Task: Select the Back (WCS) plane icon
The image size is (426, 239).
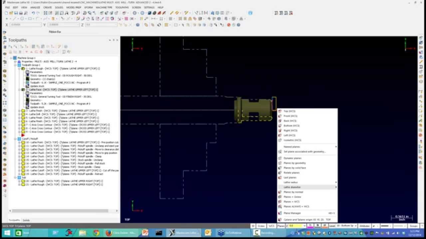Action: pos(280,121)
